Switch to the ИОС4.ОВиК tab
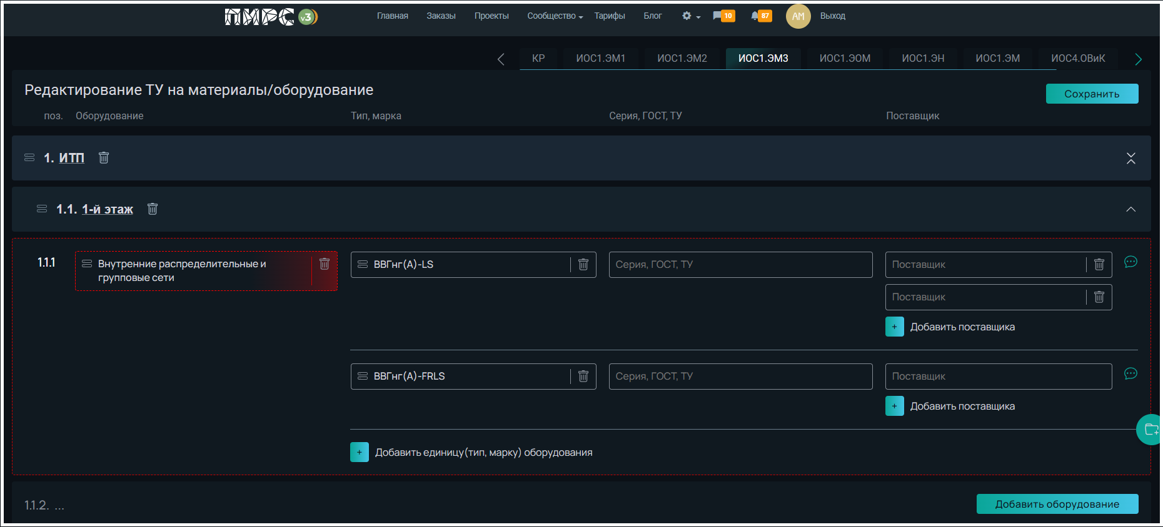The height and width of the screenshot is (527, 1163). pos(1078,59)
